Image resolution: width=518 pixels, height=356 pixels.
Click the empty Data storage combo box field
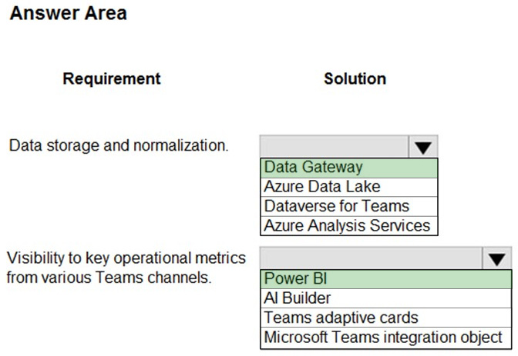pyautogui.click(x=335, y=147)
